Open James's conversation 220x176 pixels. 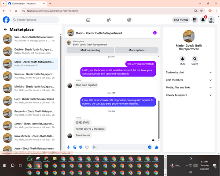pyautogui.click(x=30, y=125)
